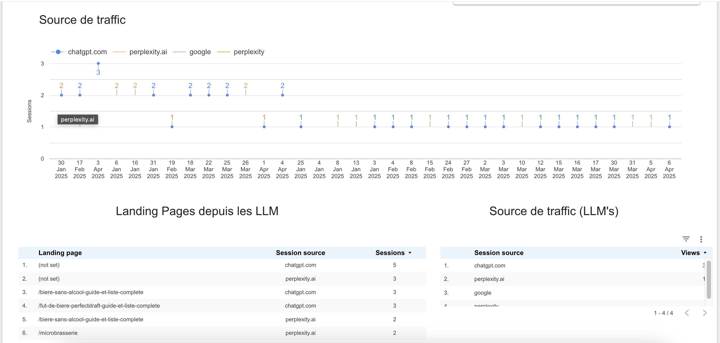The image size is (720, 343).
Task: Sort by Sessions column dropdown arrow
Action: 410,253
